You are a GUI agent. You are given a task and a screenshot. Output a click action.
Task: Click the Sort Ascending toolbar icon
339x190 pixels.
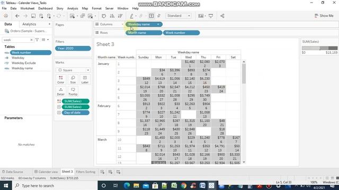point(112,16)
